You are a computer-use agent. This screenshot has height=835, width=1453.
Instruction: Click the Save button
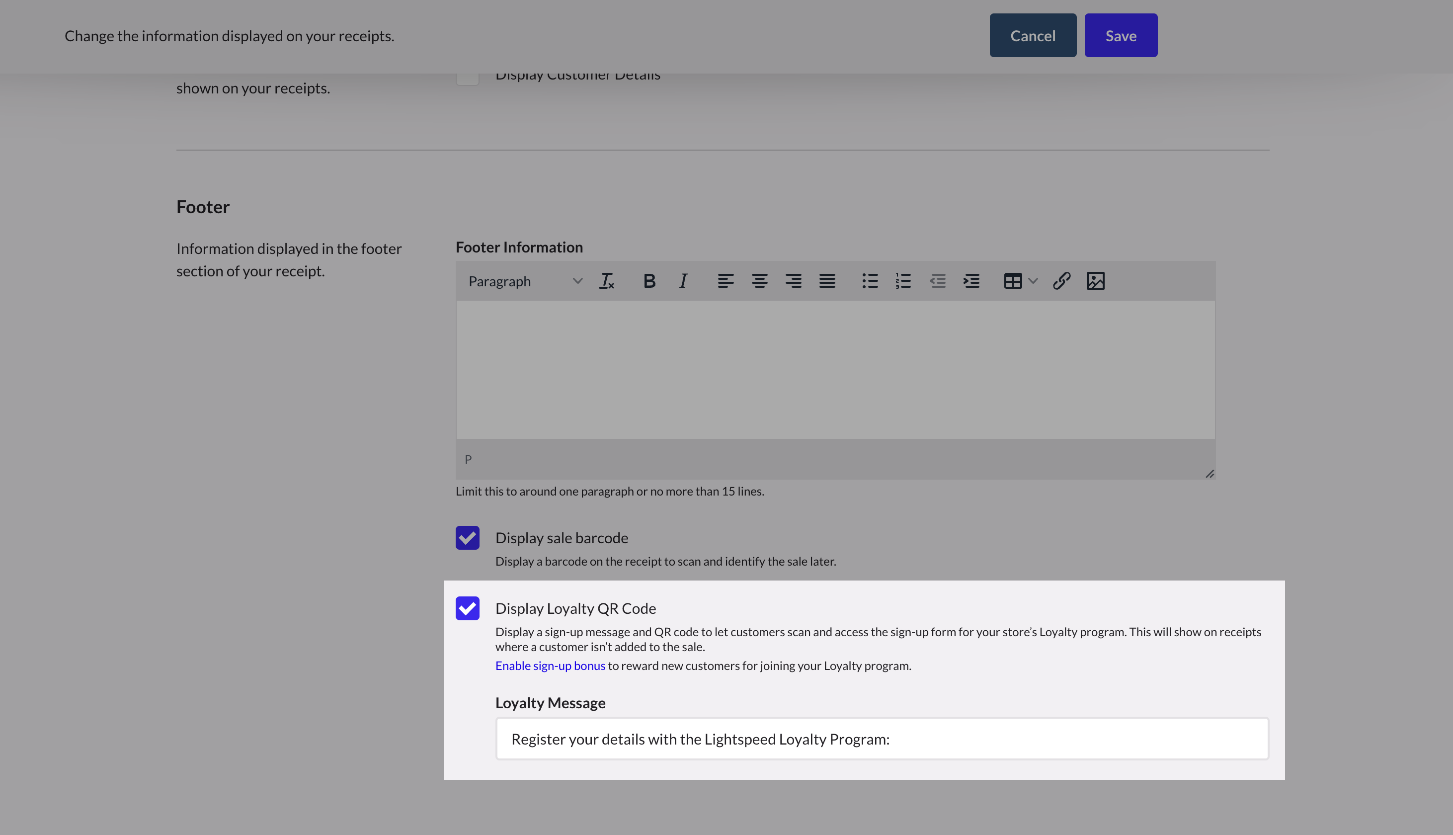(1120, 36)
